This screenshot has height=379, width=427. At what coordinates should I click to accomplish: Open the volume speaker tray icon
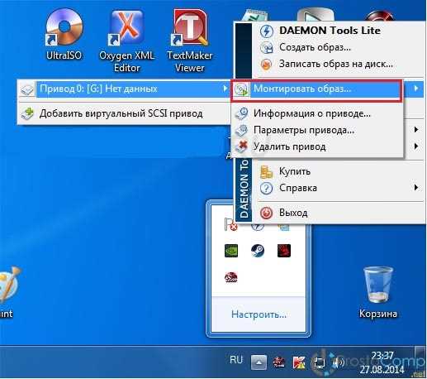point(338,362)
